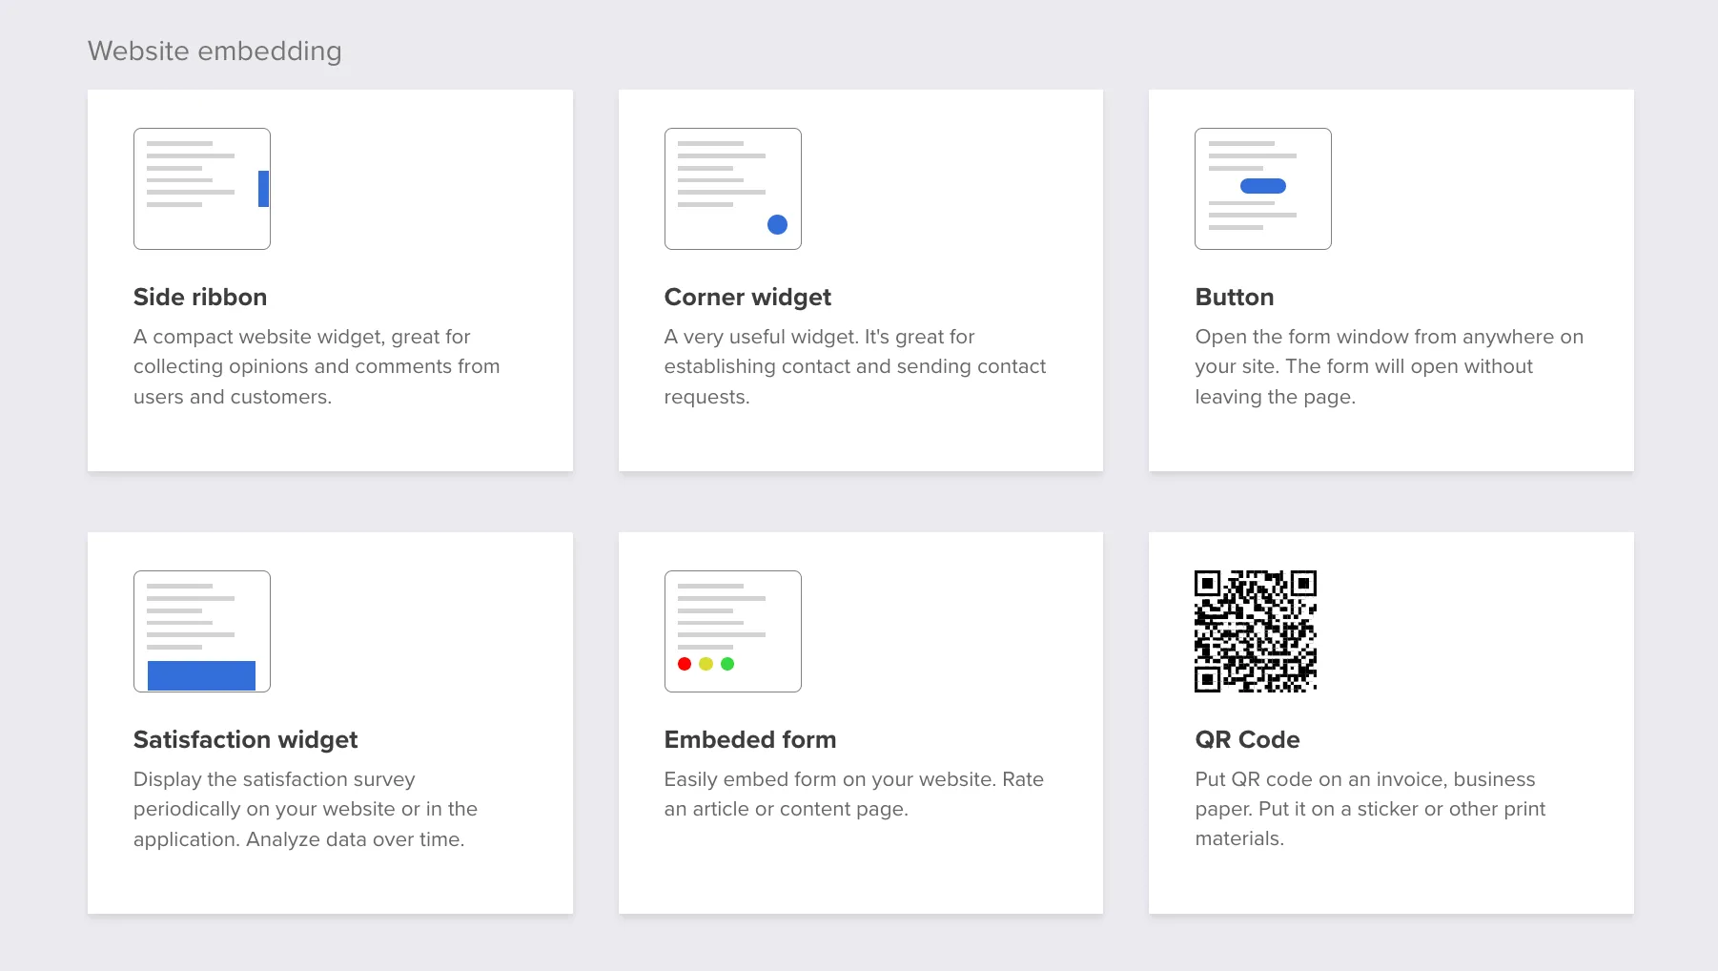1718x971 pixels.
Task: Open the Button embedding card
Action: click(1391, 279)
